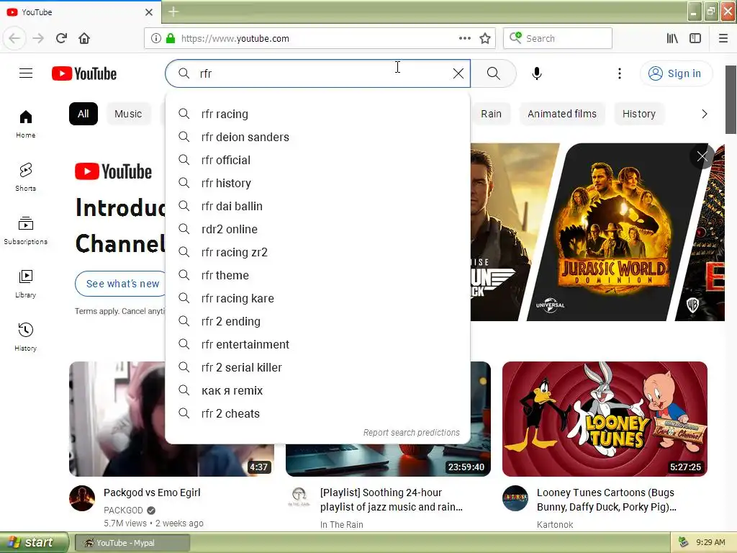Choose suggestion 'rfr racing zr2'
Screen dimensions: 737x553
click(317, 252)
